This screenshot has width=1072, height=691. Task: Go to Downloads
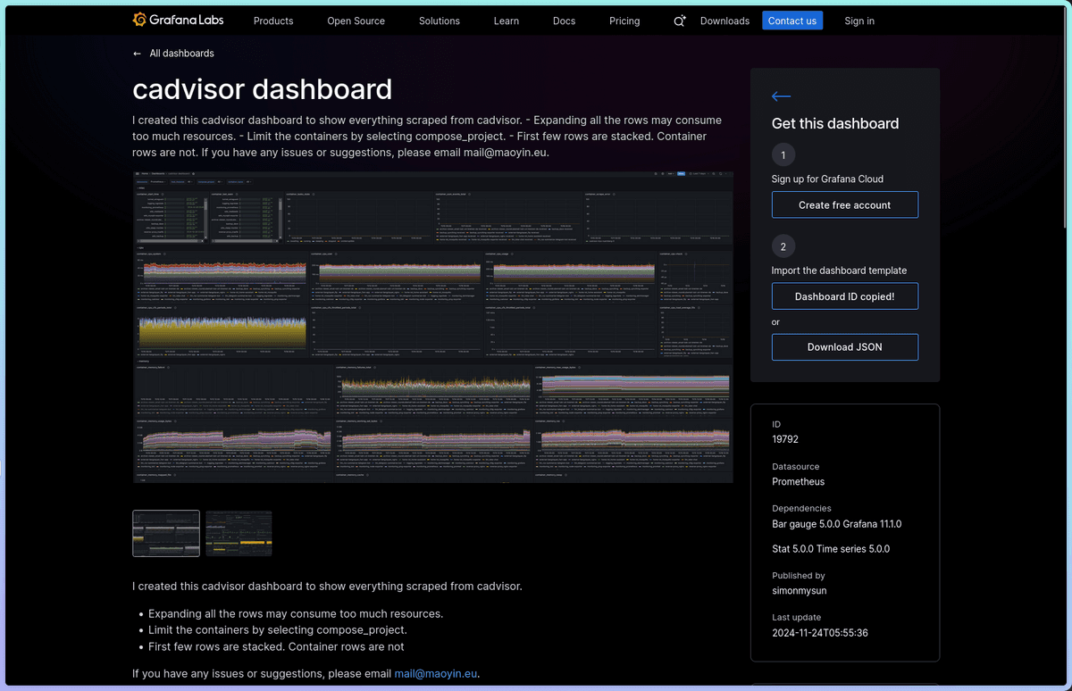pos(724,21)
